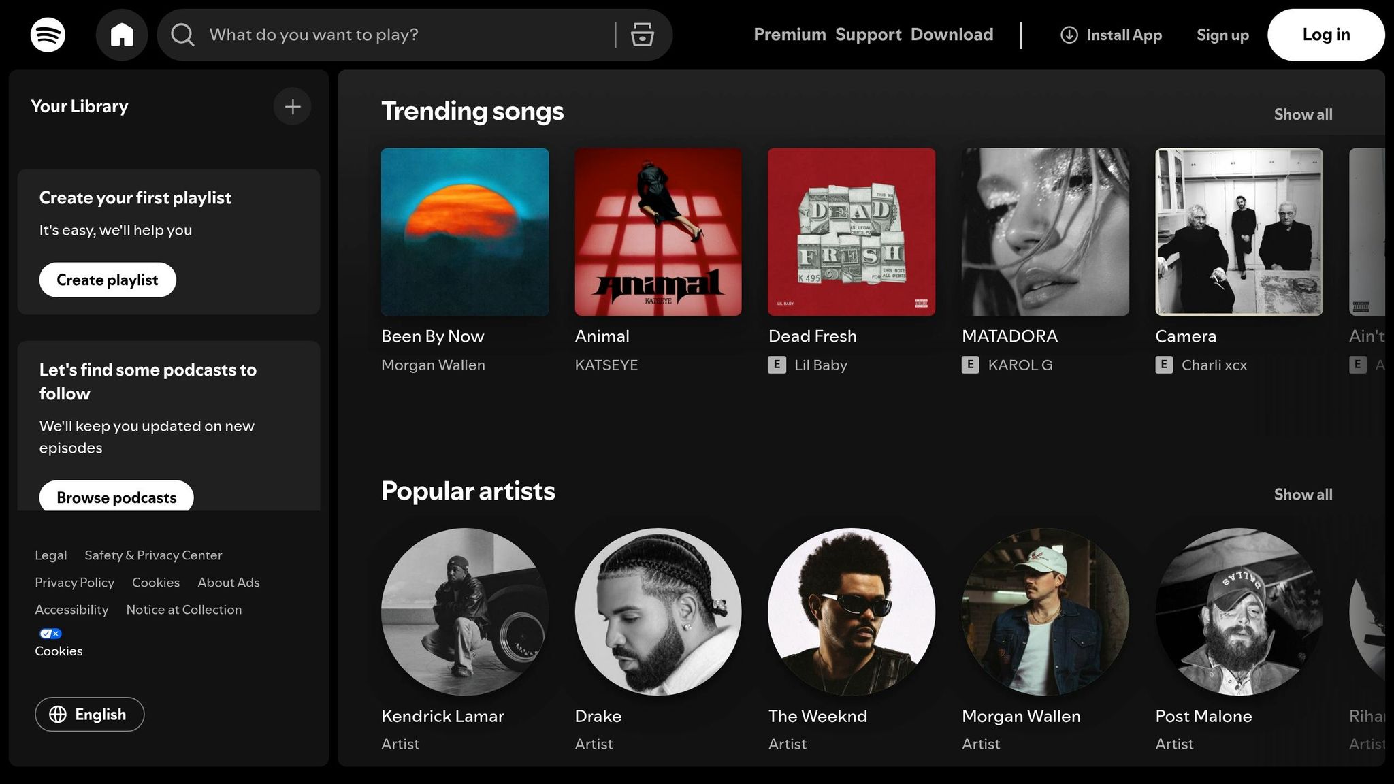Image resolution: width=1394 pixels, height=784 pixels.
Task: Click 'KATSEYE' artist name
Action: coord(606,365)
